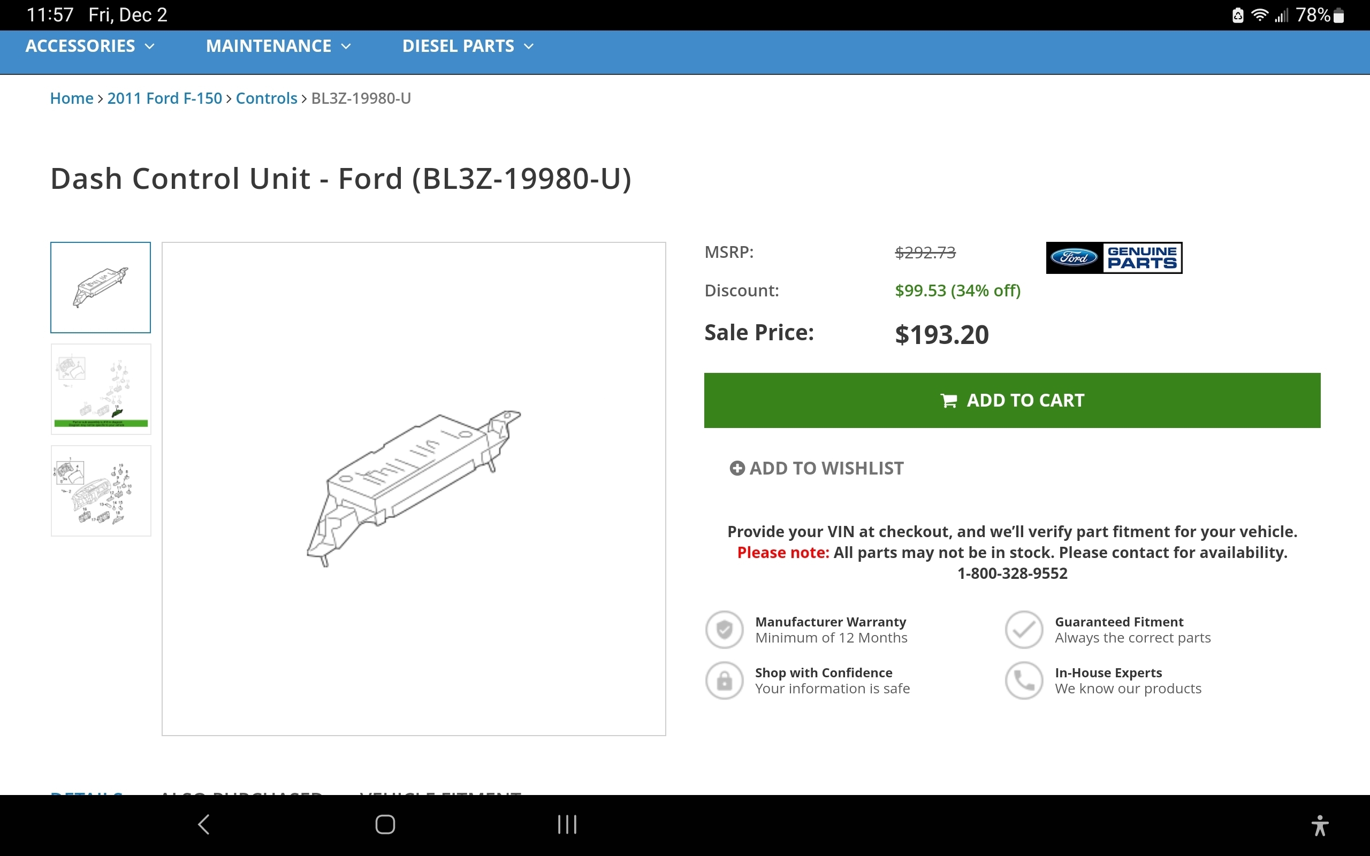
Task: Click the Manufacturer Warranty shield icon
Action: (724, 630)
